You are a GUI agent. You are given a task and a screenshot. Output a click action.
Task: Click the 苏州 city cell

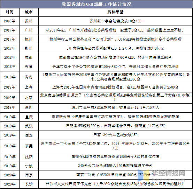pos(29,21)
